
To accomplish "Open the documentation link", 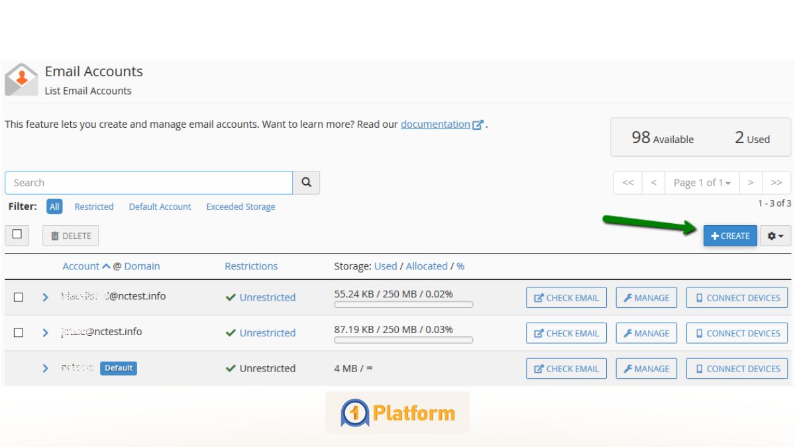I will pyautogui.click(x=437, y=124).
